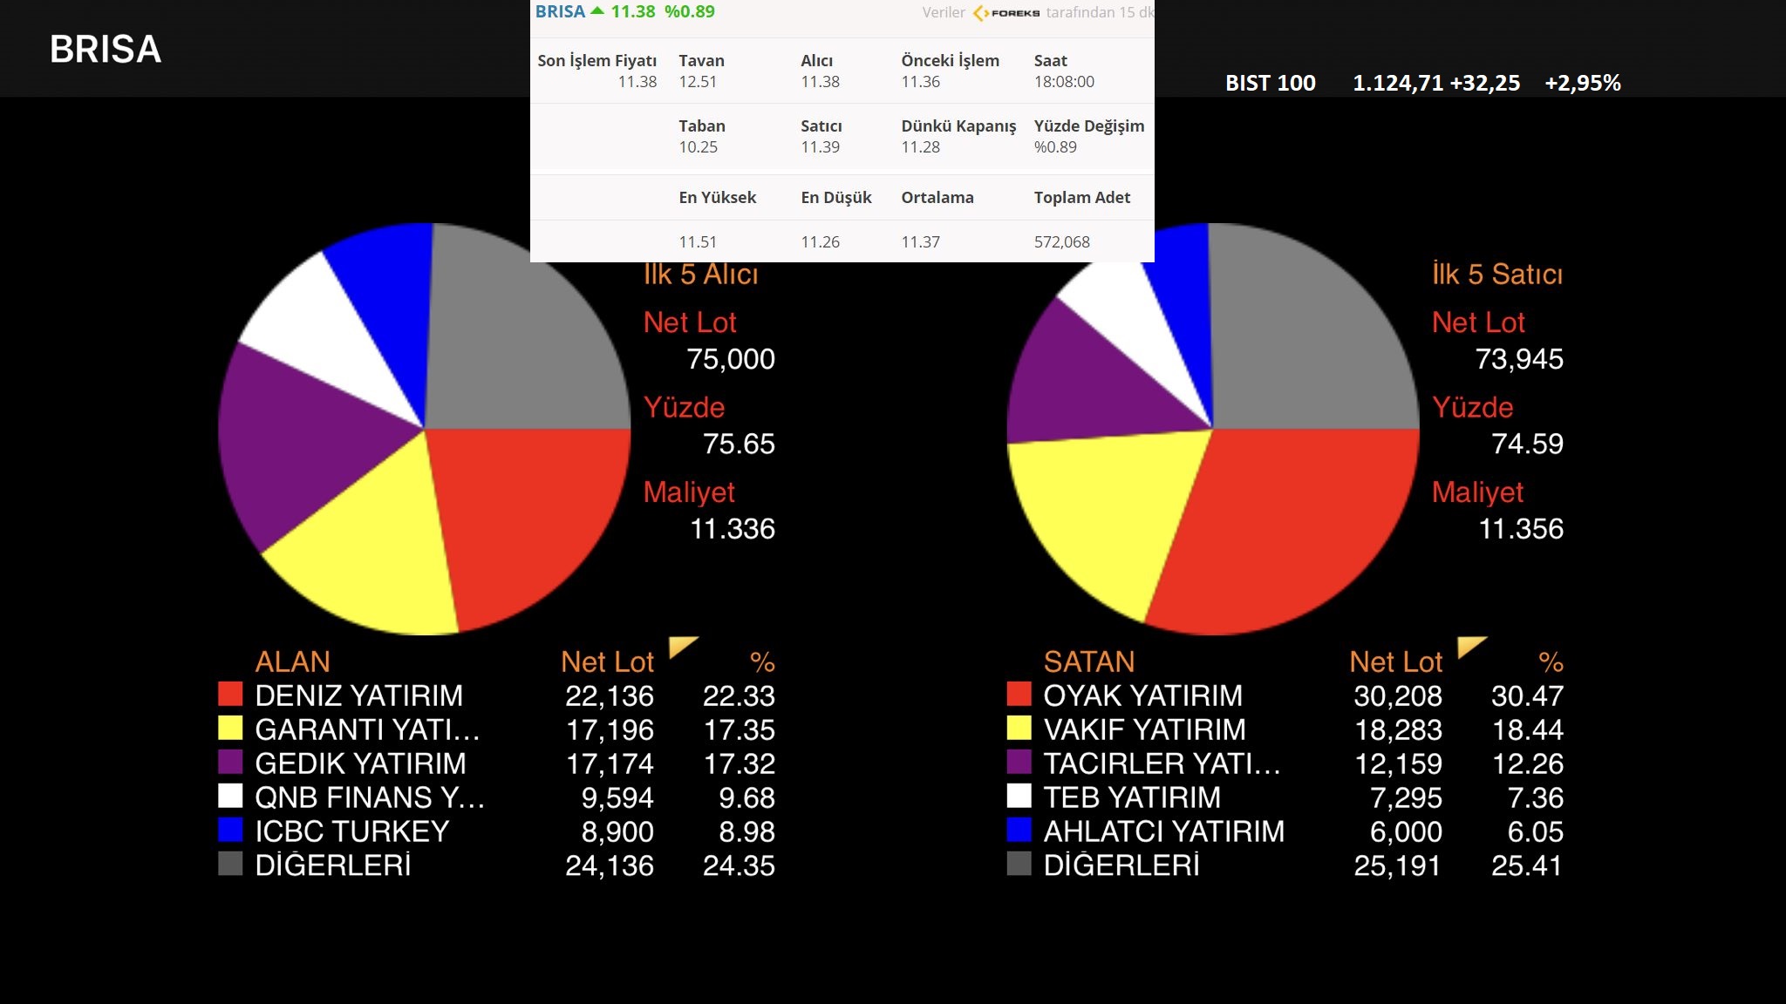Click the red OYAK YATIRIM legend swatch

[x=1019, y=694]
